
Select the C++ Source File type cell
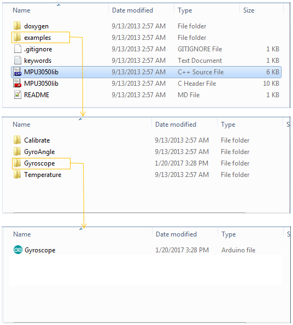(201, 72)
